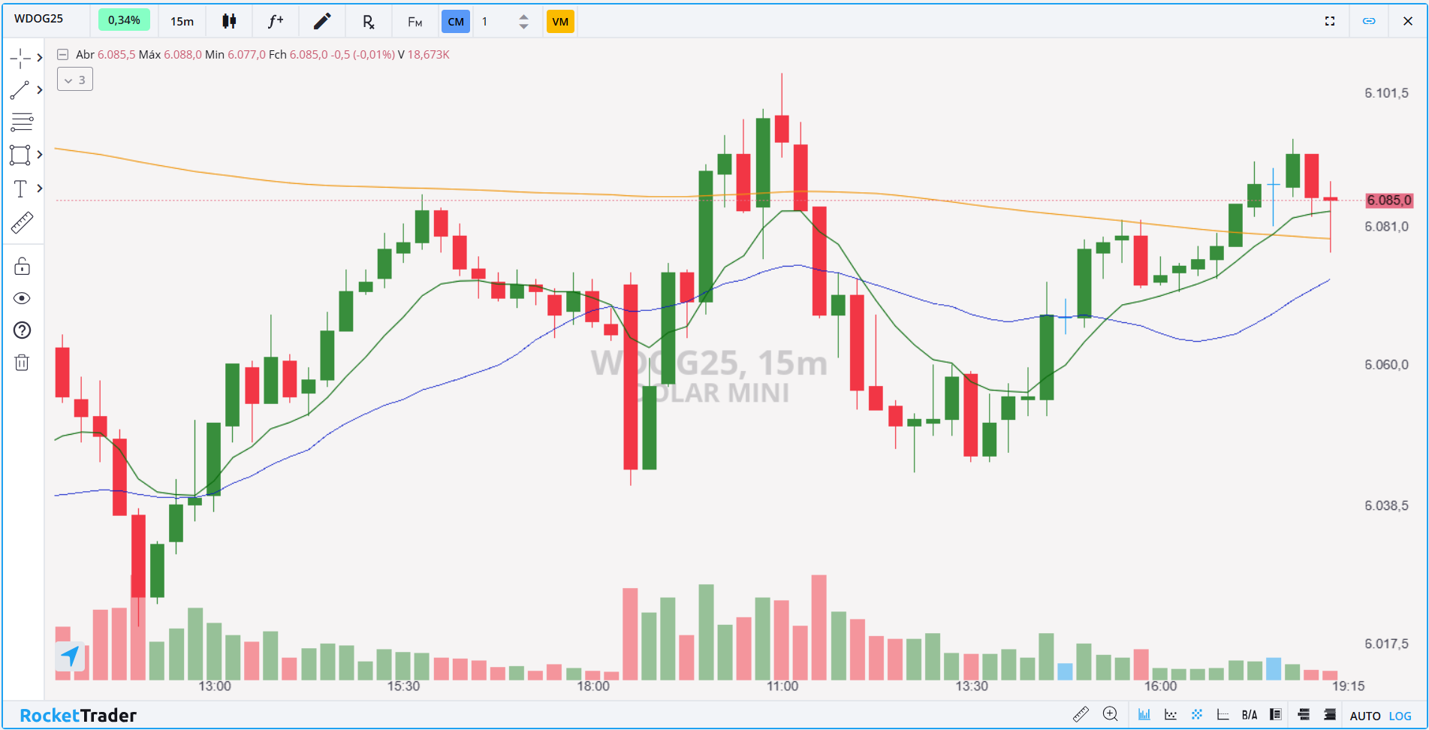
Task: Toggle the drawing lock padlock
Action: pos(22,267)
